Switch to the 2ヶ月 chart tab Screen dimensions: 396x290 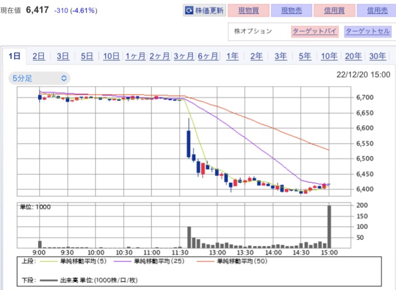click(159, 56)
